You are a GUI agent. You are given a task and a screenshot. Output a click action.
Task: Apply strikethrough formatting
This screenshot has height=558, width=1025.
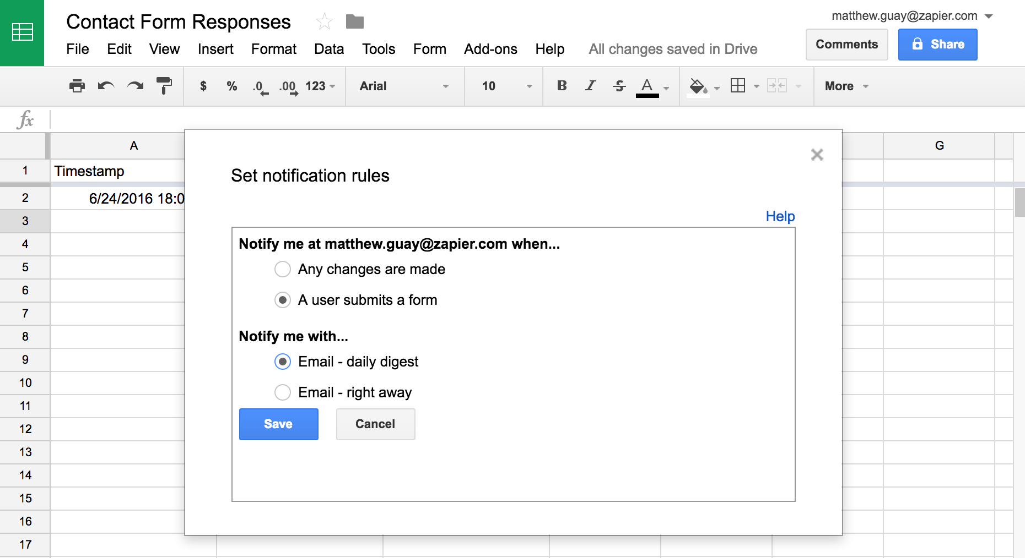(x=619, y=86)
